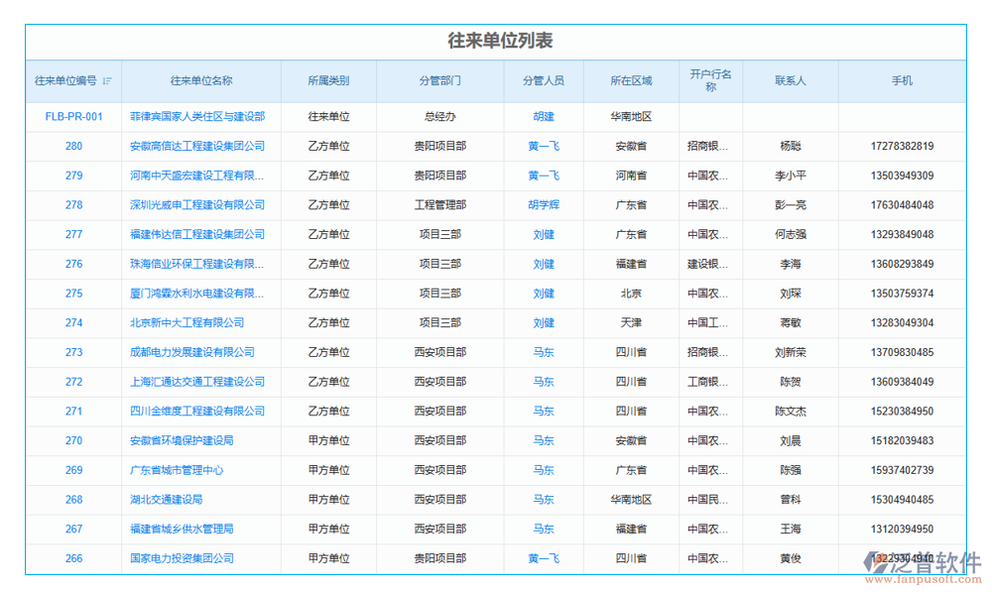Click the 往来单位列表 title bar
The width and height of the screenshot is (992, 595).
(496, 41)
